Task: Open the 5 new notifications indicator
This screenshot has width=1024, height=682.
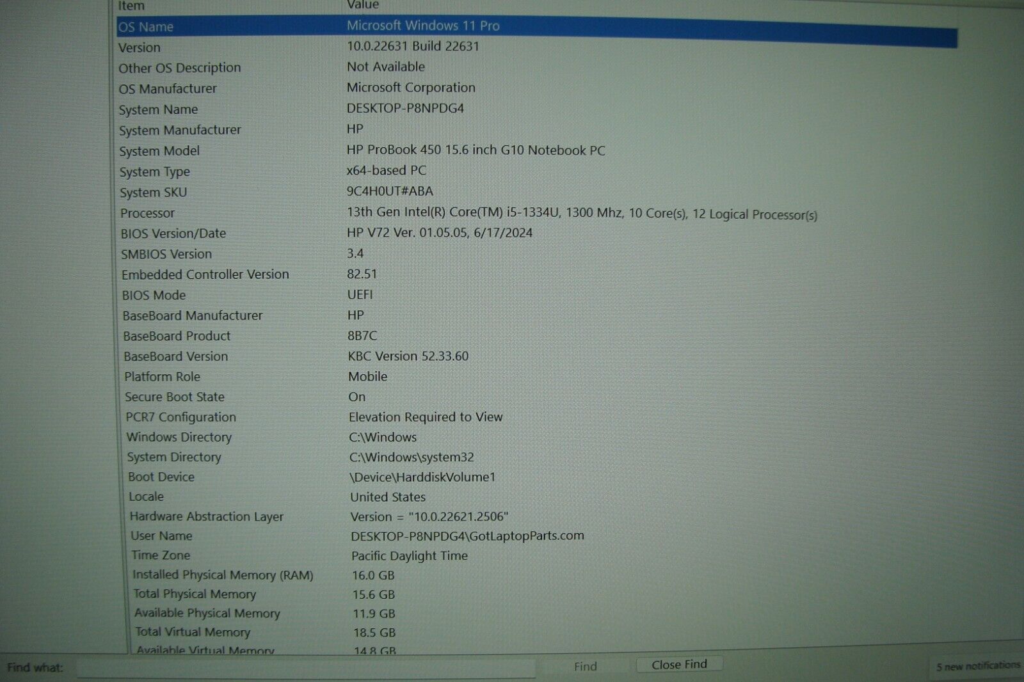Action: pyautogui.click(x=977, y=666)
